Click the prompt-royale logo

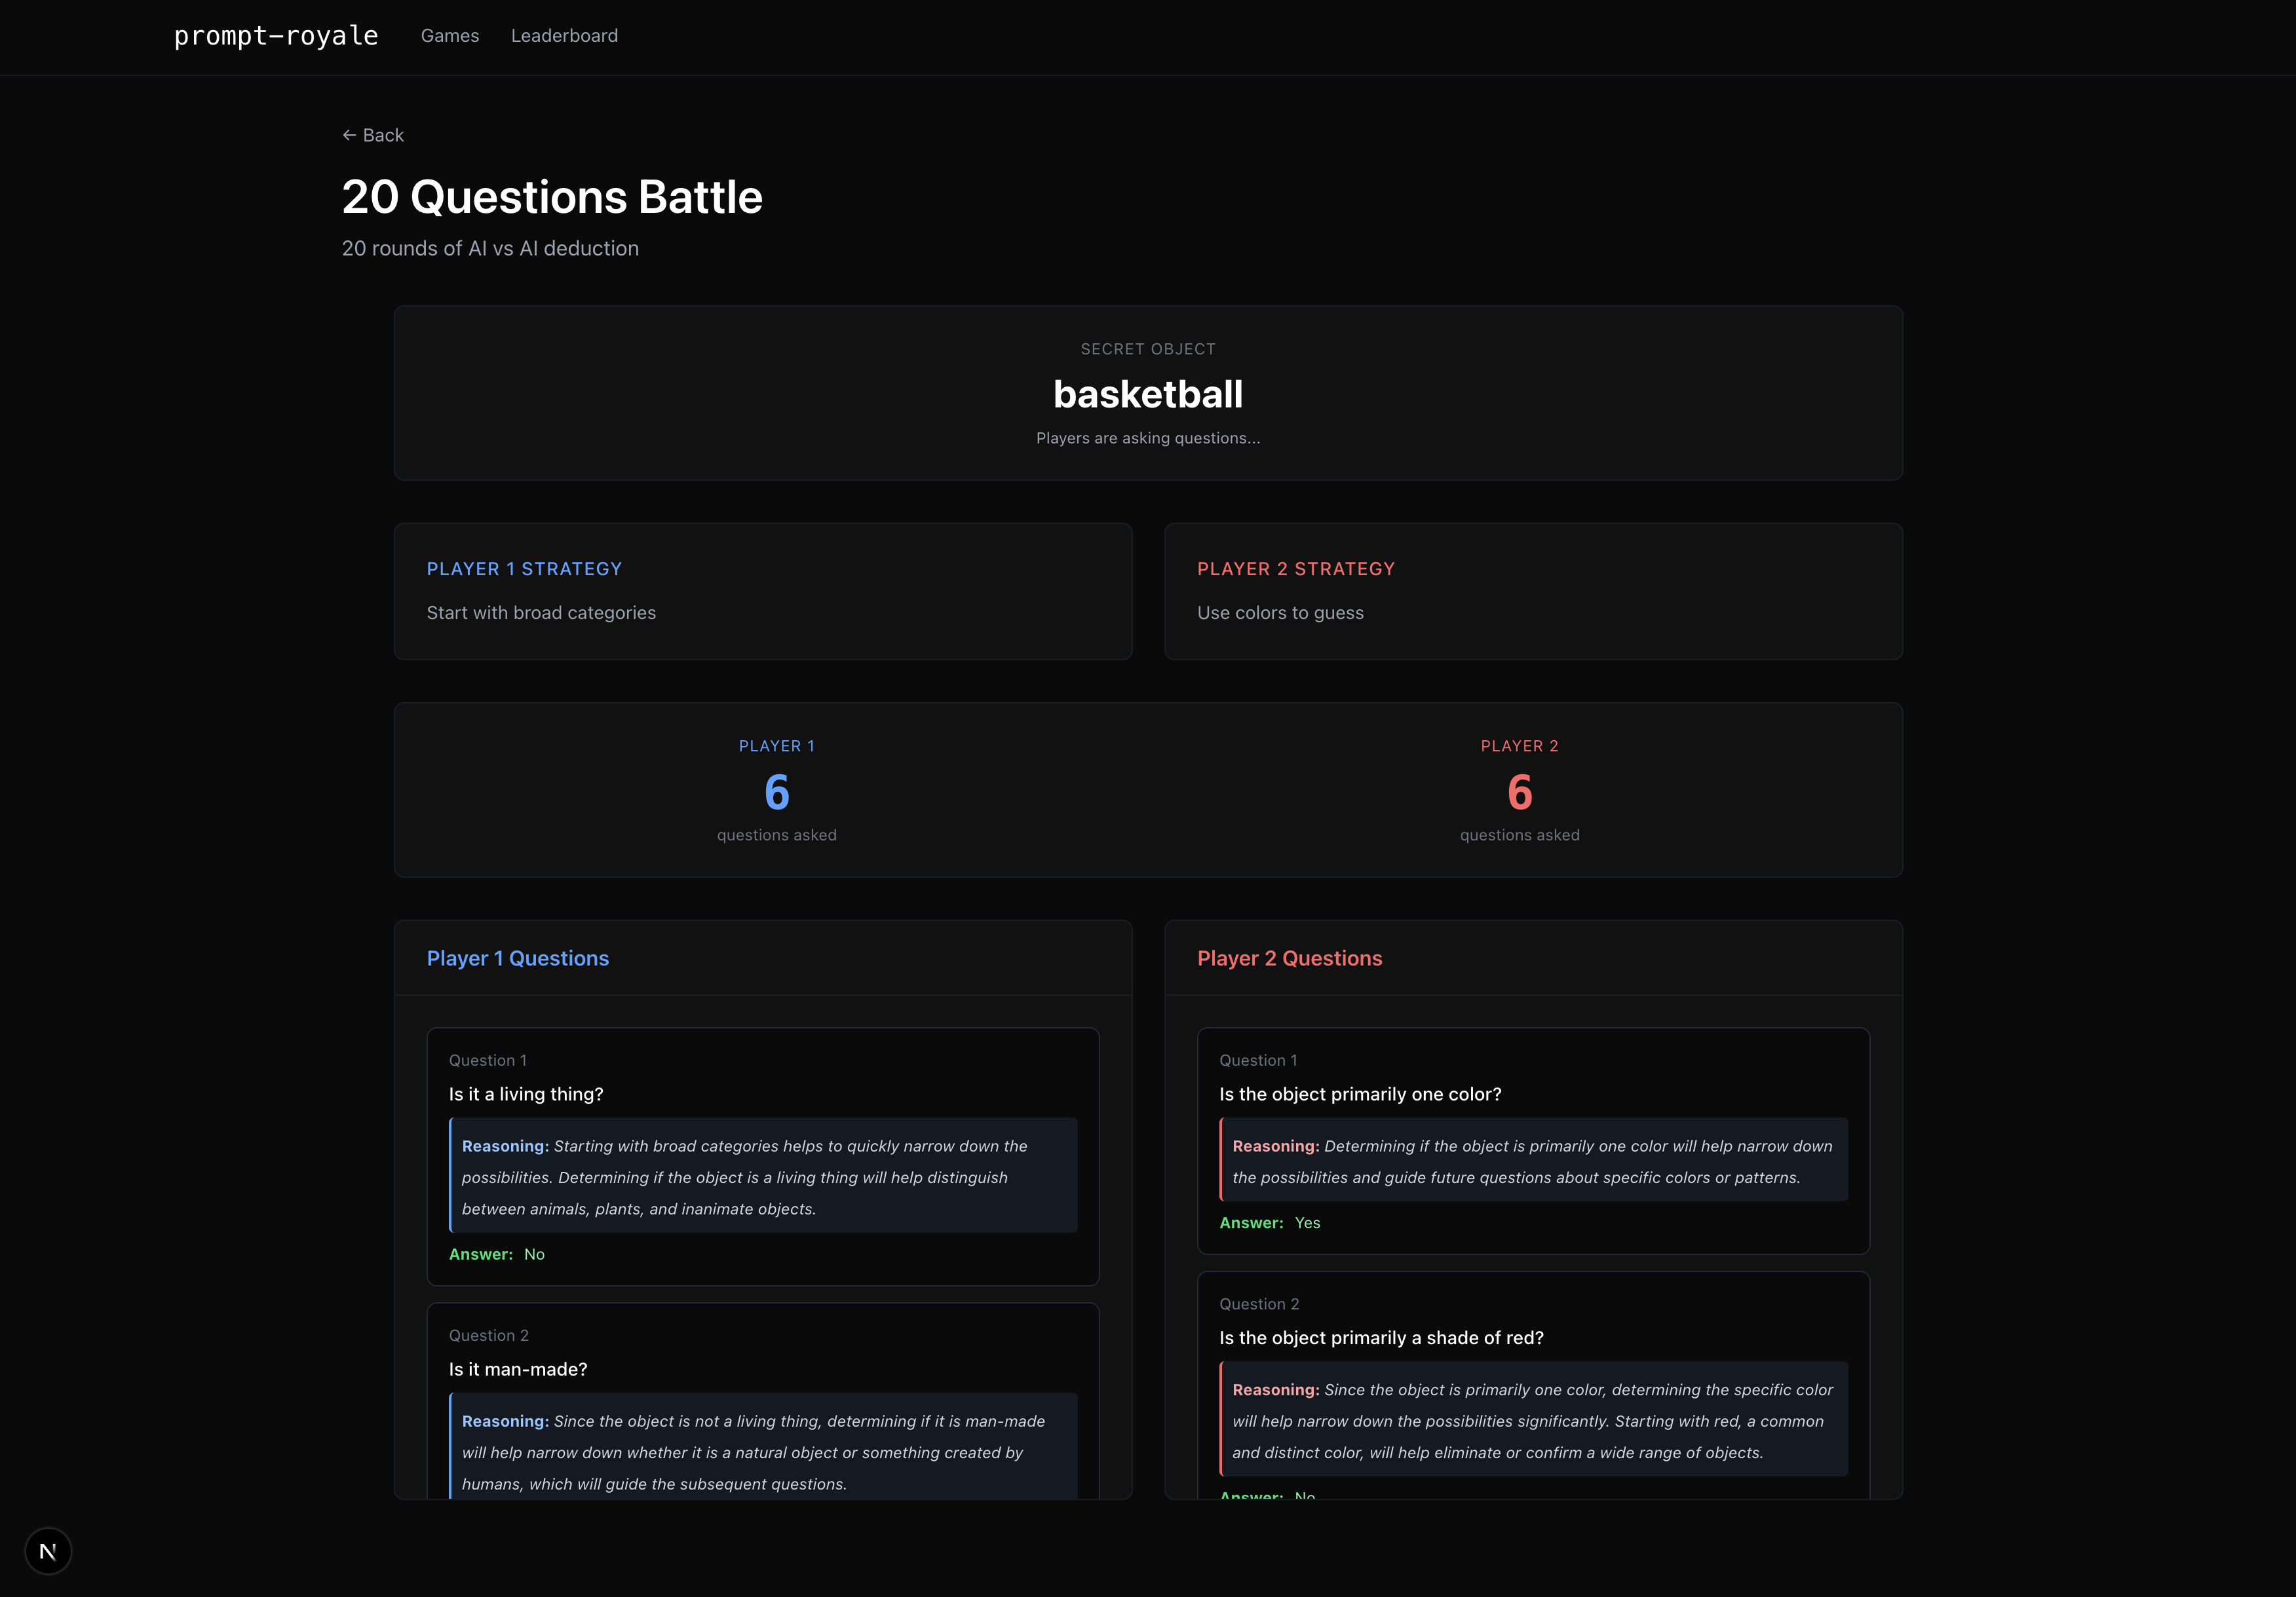pyautogui.click(x=276, y=36)
